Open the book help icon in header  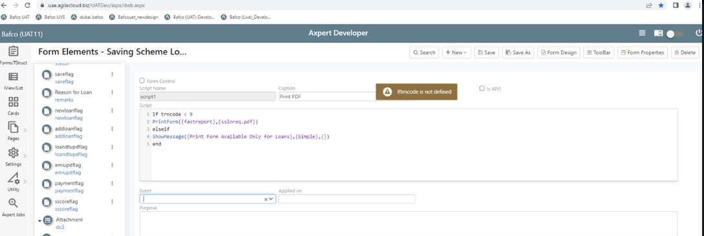658,33
